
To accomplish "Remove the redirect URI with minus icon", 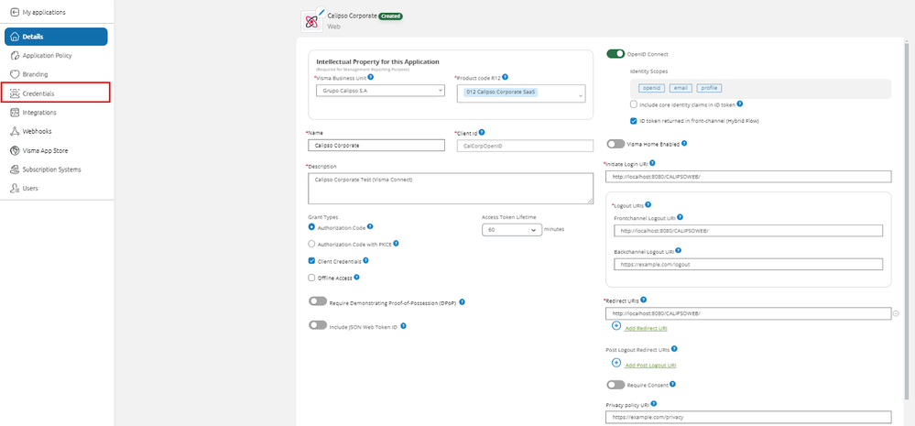I will [x=895, y=314].
